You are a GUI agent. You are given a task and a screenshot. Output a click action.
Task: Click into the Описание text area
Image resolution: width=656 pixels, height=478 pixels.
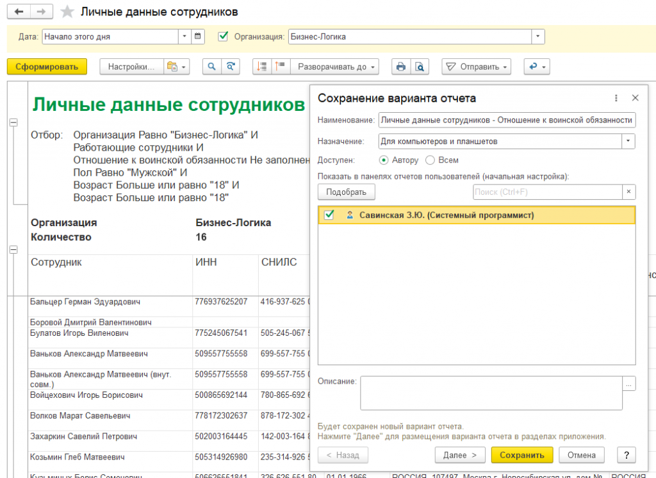(491, 393)
